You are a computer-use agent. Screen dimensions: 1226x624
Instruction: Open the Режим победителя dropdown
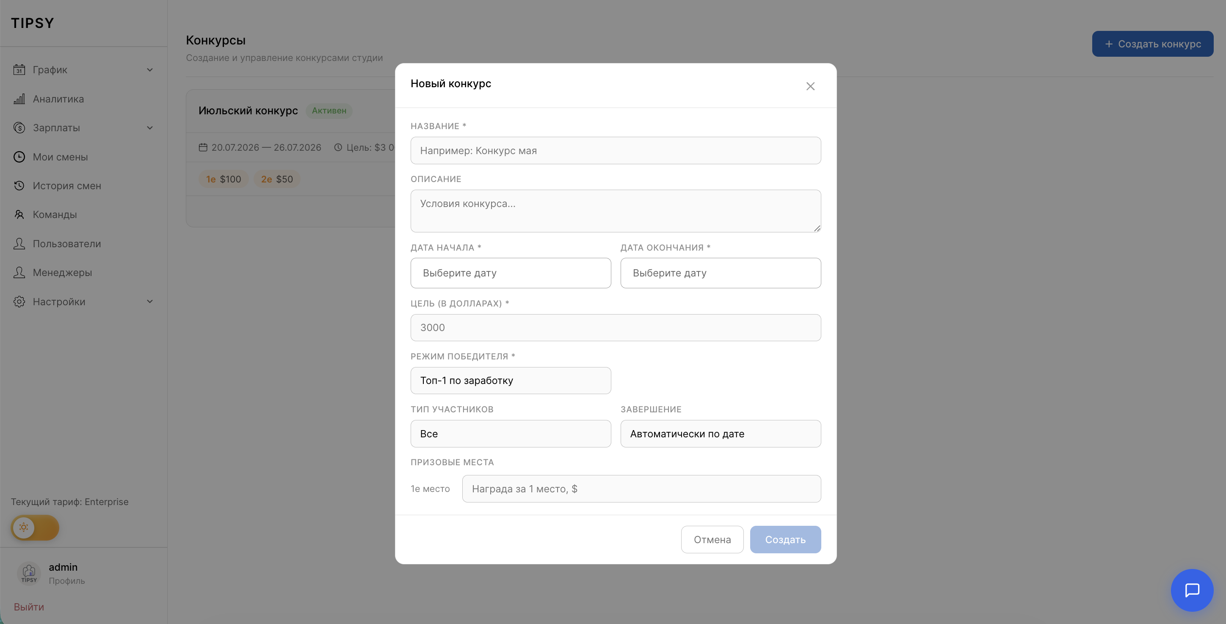511,380
